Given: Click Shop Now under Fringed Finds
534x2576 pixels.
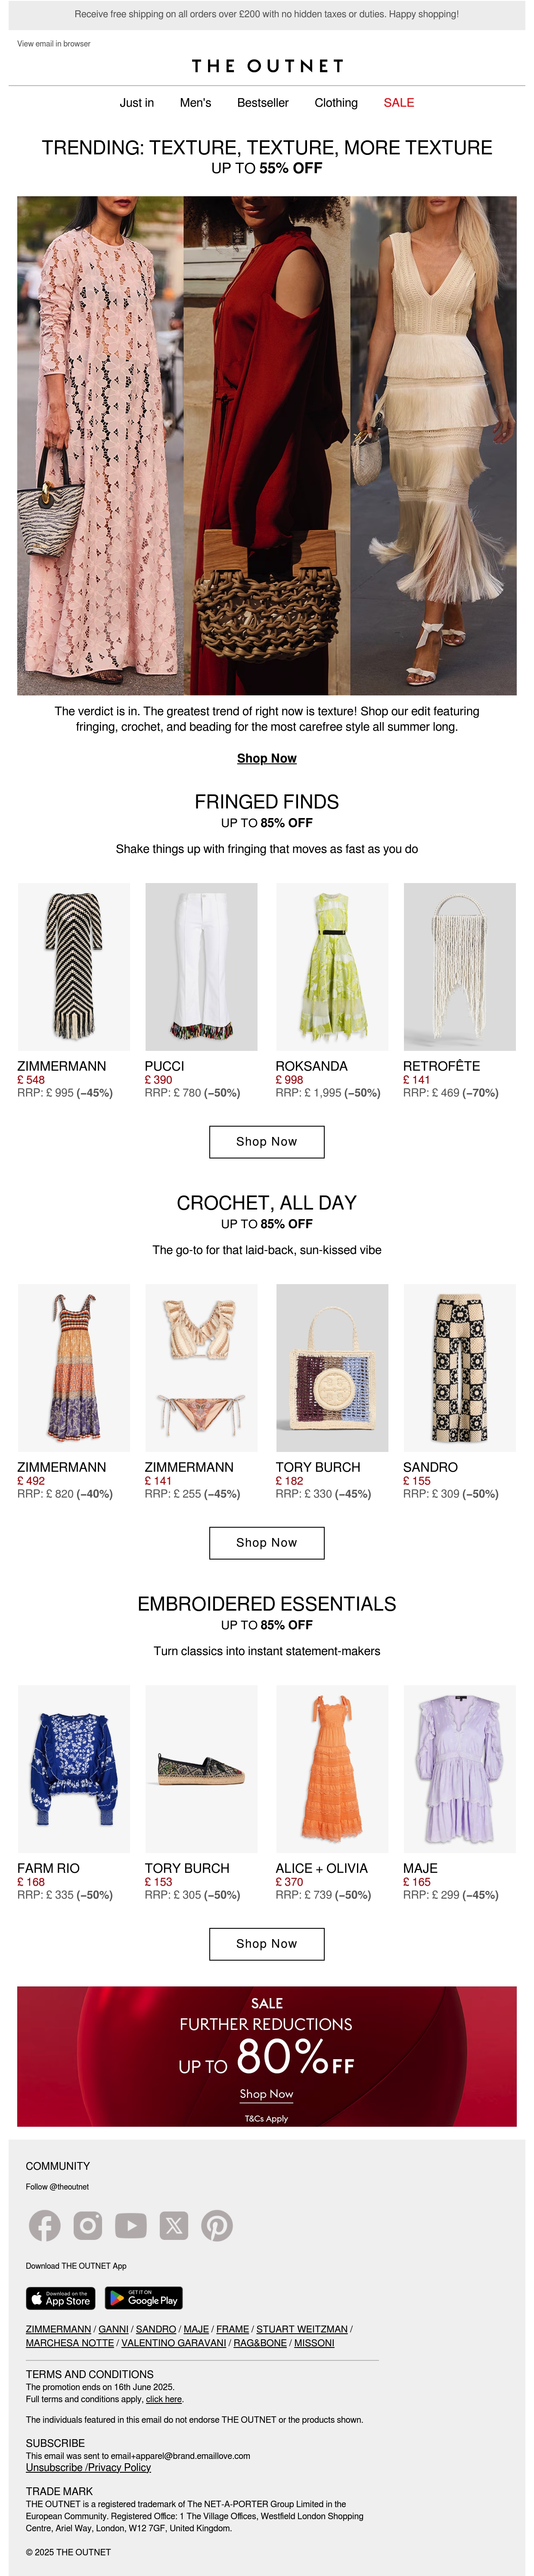Looking at the screenshot, I should (267, 1142).
